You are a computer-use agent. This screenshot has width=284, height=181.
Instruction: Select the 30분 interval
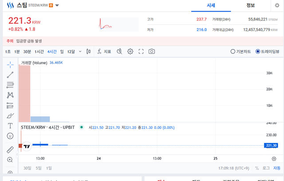click(27, 52)
